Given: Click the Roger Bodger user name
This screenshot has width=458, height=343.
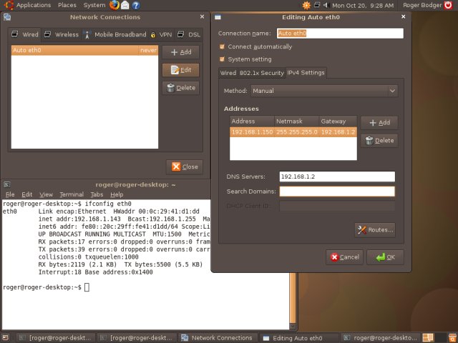Looking at the screenshot, I should click(422, 5).
